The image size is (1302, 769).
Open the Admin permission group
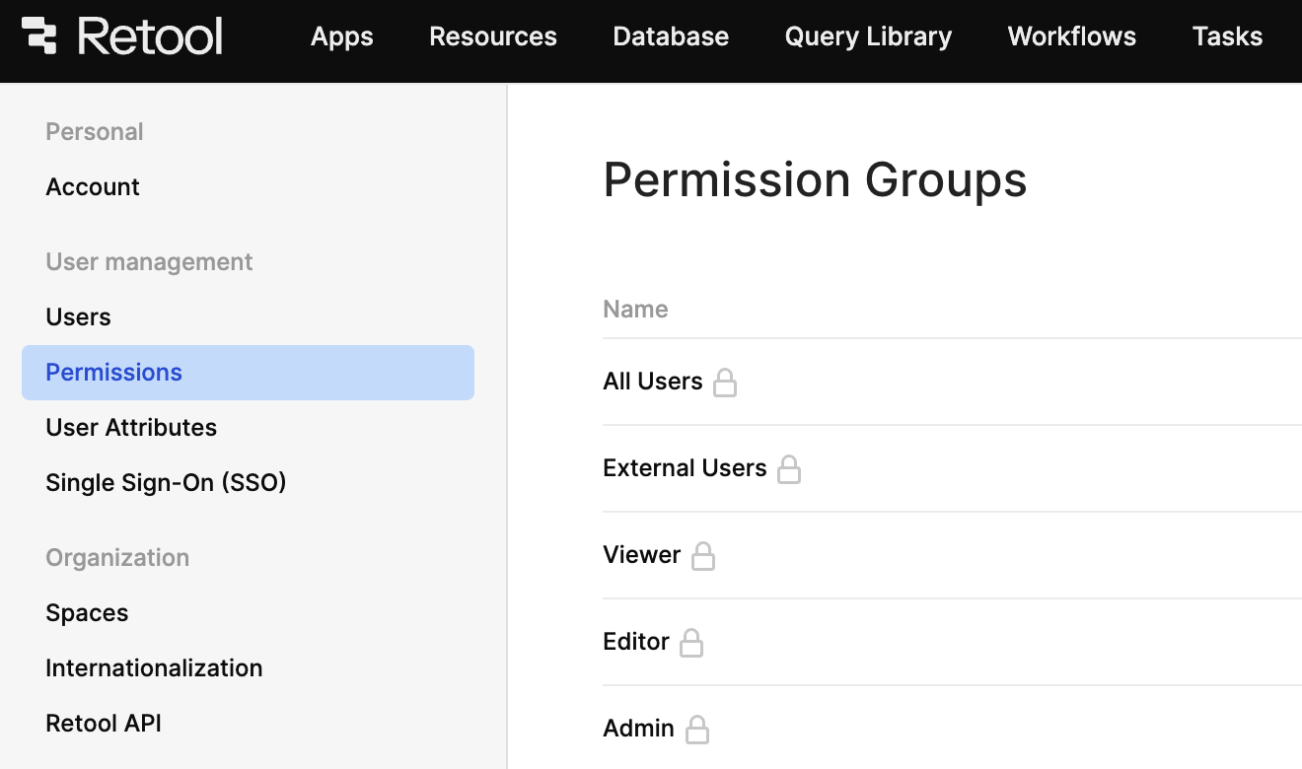(639, 729)
